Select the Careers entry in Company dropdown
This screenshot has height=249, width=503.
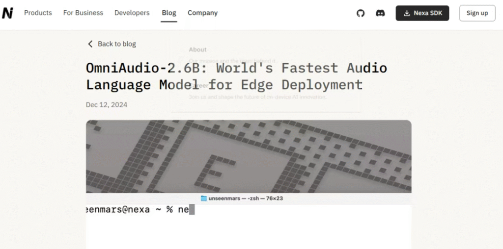coord(199,85)
